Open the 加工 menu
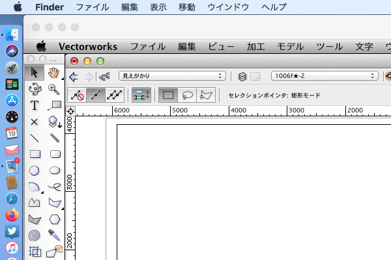This screenshot has height=260, width=391. [256, 47]
